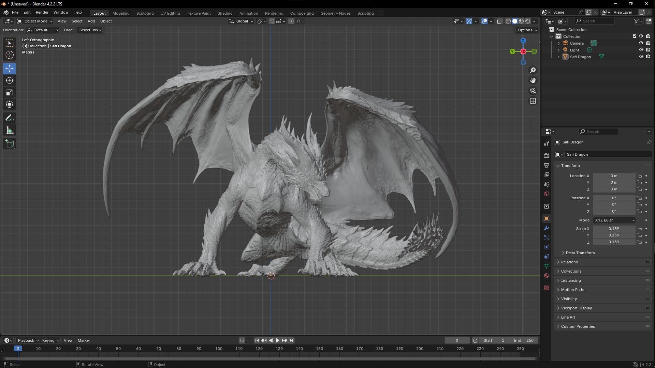Open the Physics properties tab
Screen dimensions: 655x368
click(547, 247)
